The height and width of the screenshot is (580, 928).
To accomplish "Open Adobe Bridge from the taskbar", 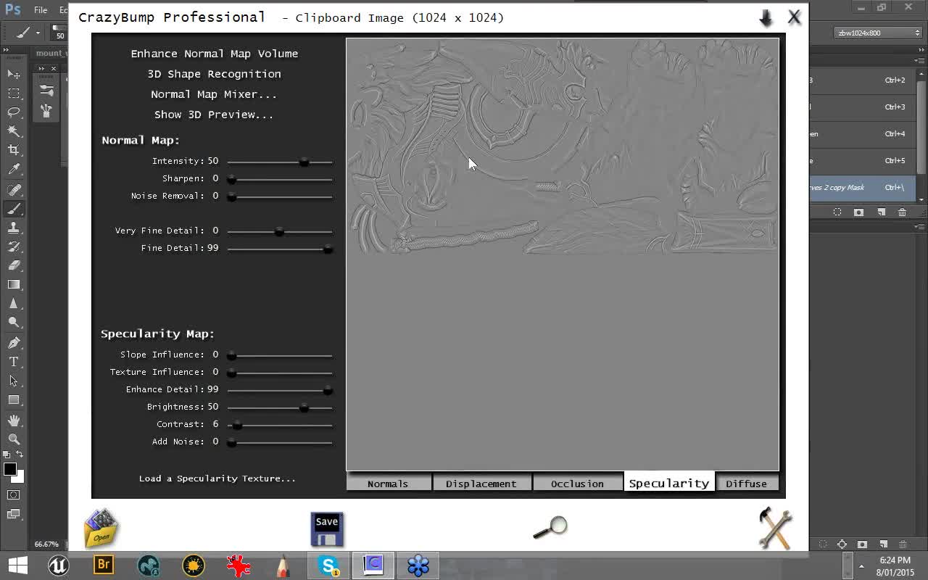I will 104,565.
